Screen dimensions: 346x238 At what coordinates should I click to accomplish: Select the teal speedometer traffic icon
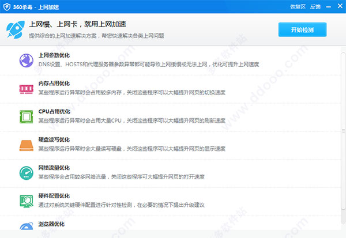pos(27,173)
